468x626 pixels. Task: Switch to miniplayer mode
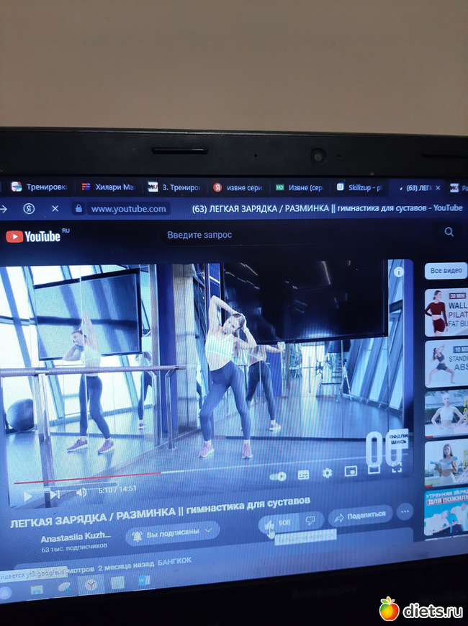351,472
